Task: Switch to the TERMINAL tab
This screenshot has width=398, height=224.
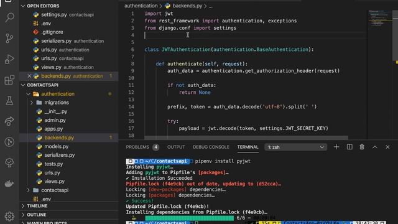Action: 248,147
